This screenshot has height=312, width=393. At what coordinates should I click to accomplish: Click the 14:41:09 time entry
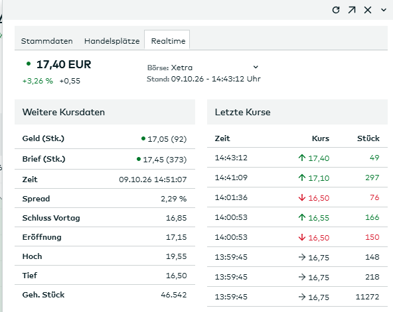[x=231, y=178]
